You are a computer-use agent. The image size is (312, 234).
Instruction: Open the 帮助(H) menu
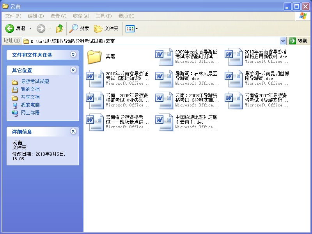click(x=126, y=16)
